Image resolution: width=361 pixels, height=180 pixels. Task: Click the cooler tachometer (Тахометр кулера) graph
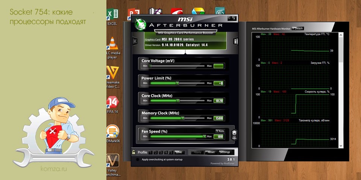pos(296,134)
